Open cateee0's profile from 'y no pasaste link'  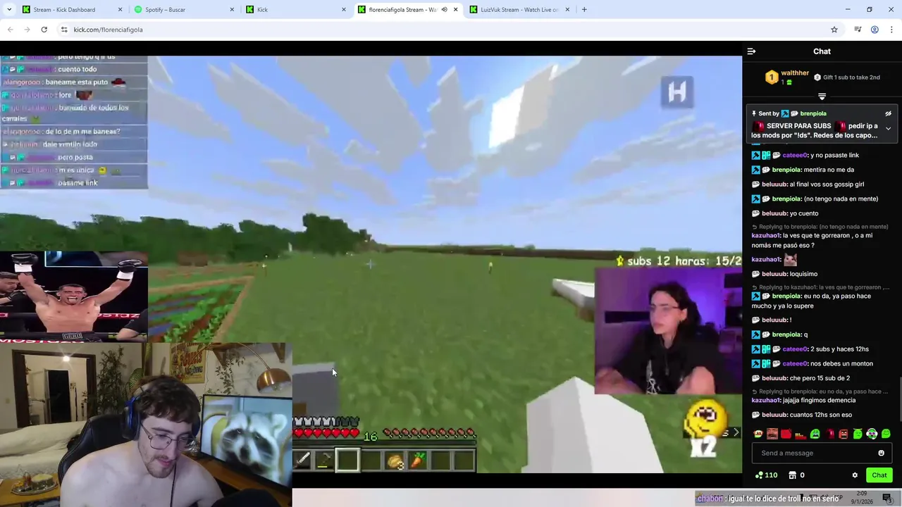tap(795, 155)
